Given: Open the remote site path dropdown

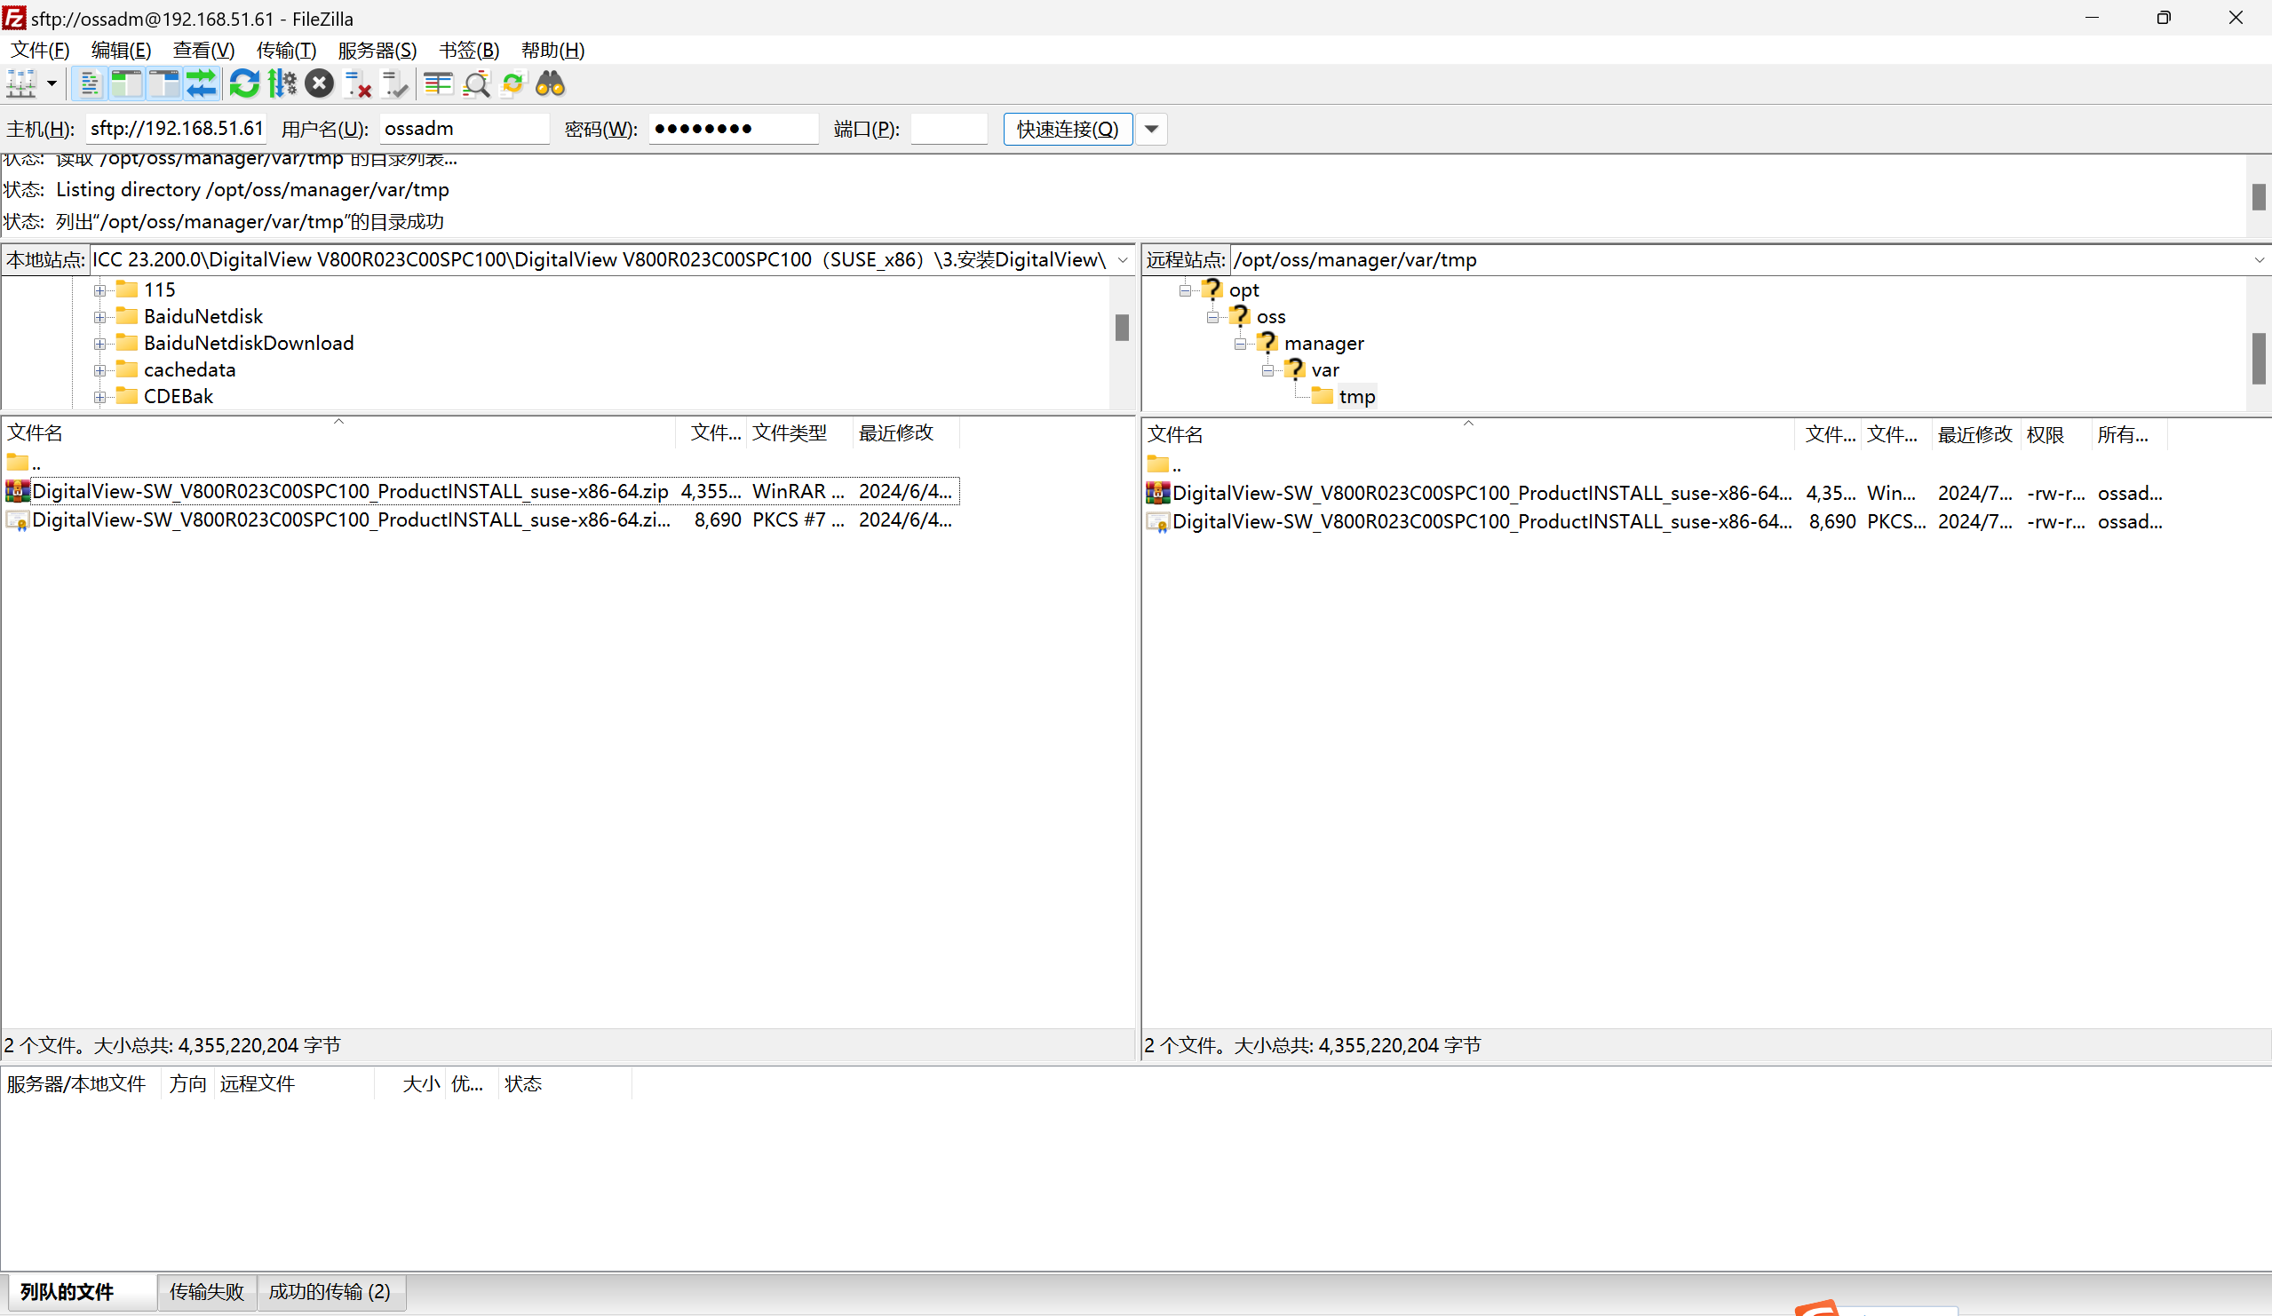Looking at the screenshot, I should [2259, 260].
